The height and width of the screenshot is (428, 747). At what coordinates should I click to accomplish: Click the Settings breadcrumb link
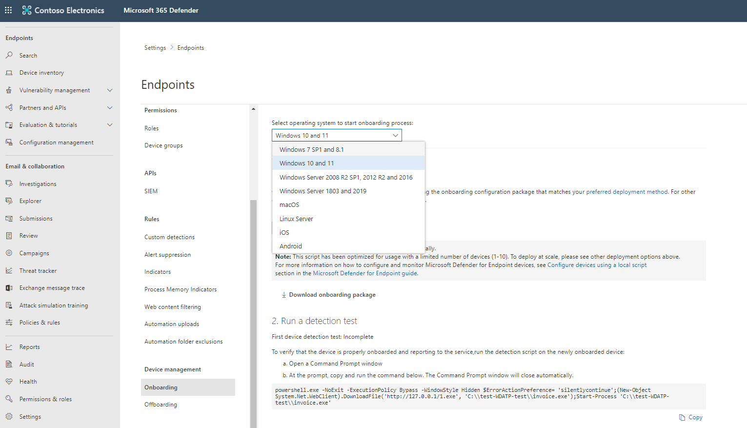click(x=155, y=48)
